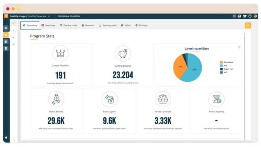Click the 191 current members value
The image size is (261, 147).
tap(60, 75)
